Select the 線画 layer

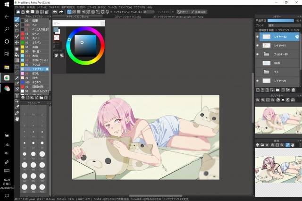(x=277, y=63)
